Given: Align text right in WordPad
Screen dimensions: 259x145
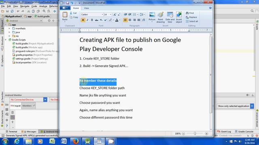Looking at the screenshot, I should tap(134, 20).
